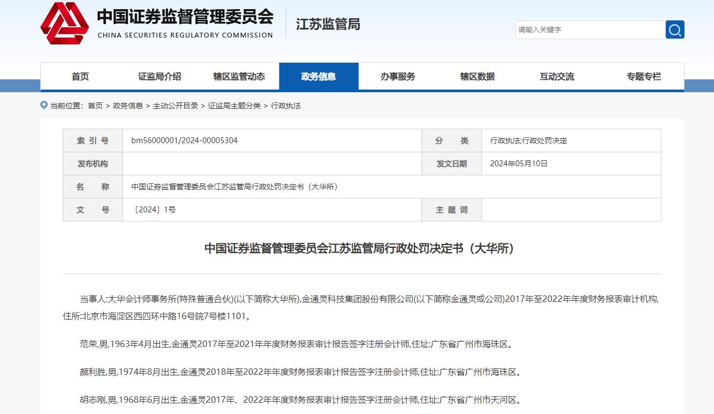Click the location pin icon beside 当前位置
This screenshot has width=714, height=414.
click(x=44, y=105)
